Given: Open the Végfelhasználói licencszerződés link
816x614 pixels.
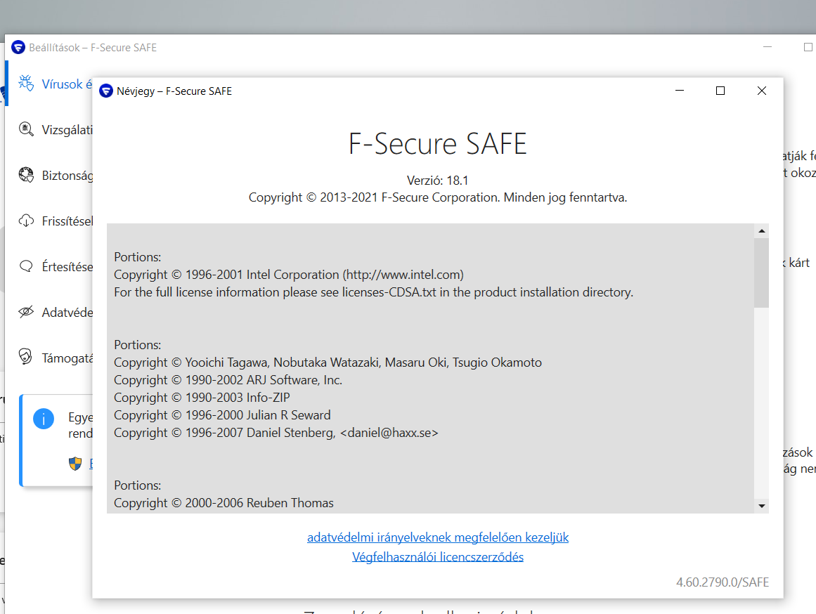Looking at the screenshot, I should [x=438, y=557].
